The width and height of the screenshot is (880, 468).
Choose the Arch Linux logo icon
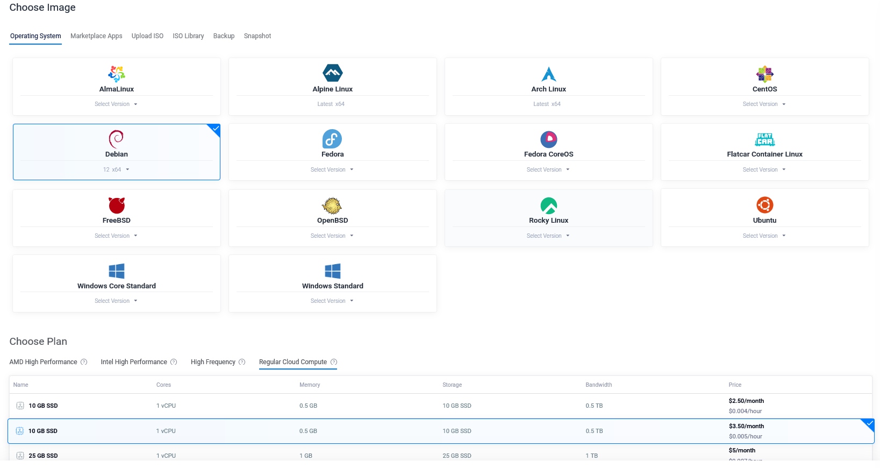(549, 74)
